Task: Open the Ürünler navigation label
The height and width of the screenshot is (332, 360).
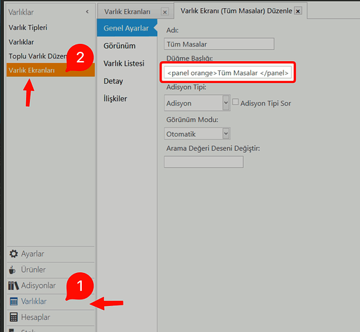Action: click(33, 270)
